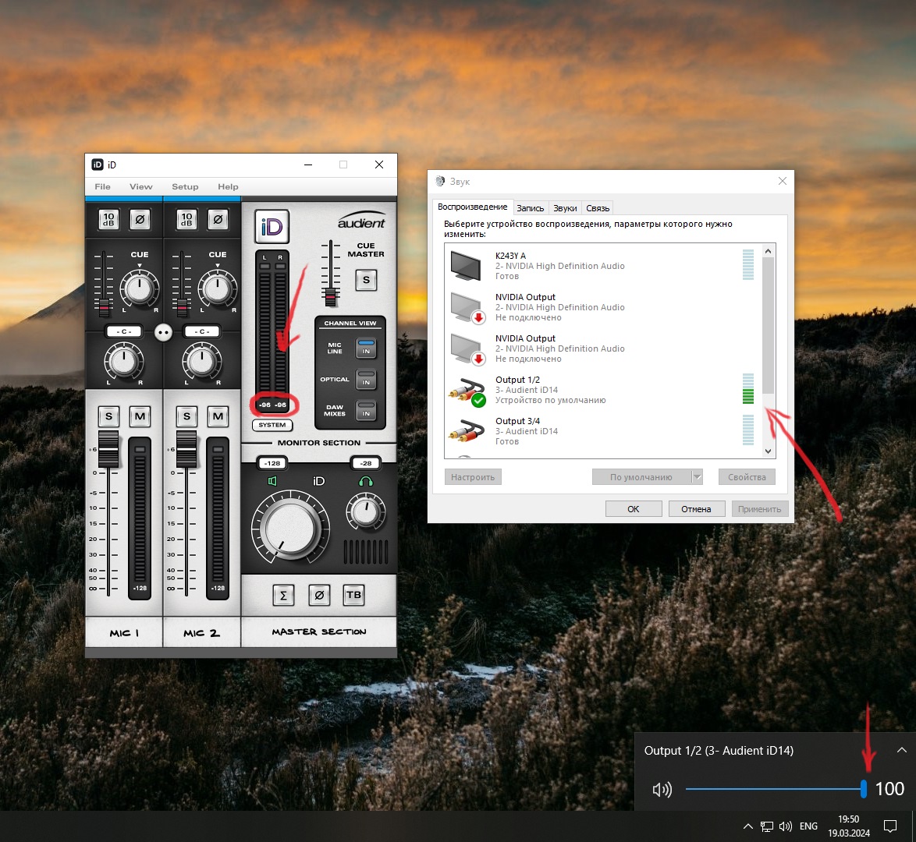The width and height of the screenshot is (916, 842).
Task: Toggle phase invert on Mic 2 channel
Action: point(218,220)
